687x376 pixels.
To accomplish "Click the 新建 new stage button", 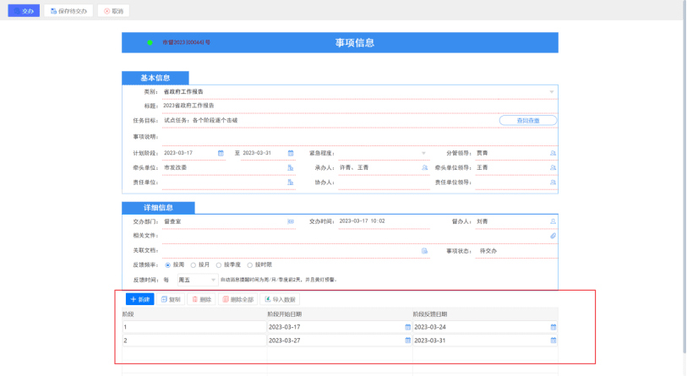I will click(x=139, y=299).
